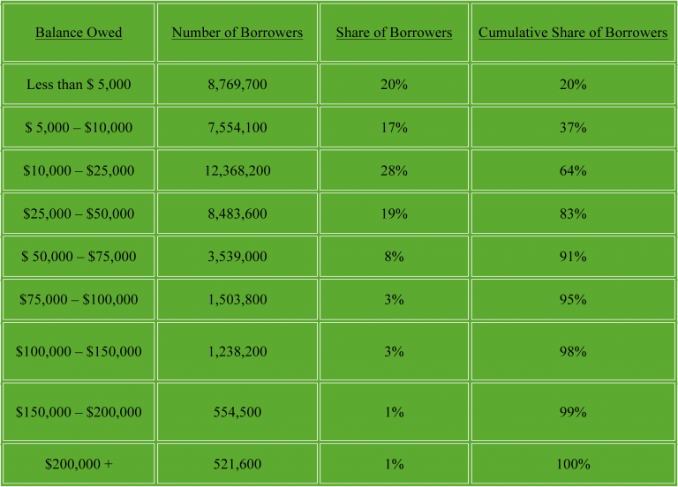Select the 12,368,200 borrowers value
Viewport: 678px width, 487px height.
[237, 170]
